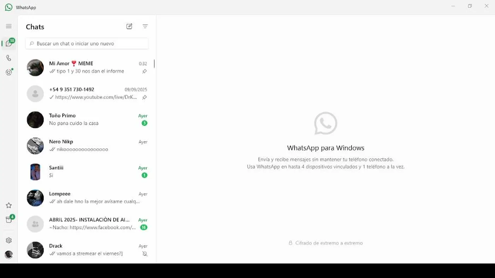This screenshot has width=495, height=278.
Task: Click message 'tipo 1 y 30 nos dan el informe'
Action: [90, 71]
